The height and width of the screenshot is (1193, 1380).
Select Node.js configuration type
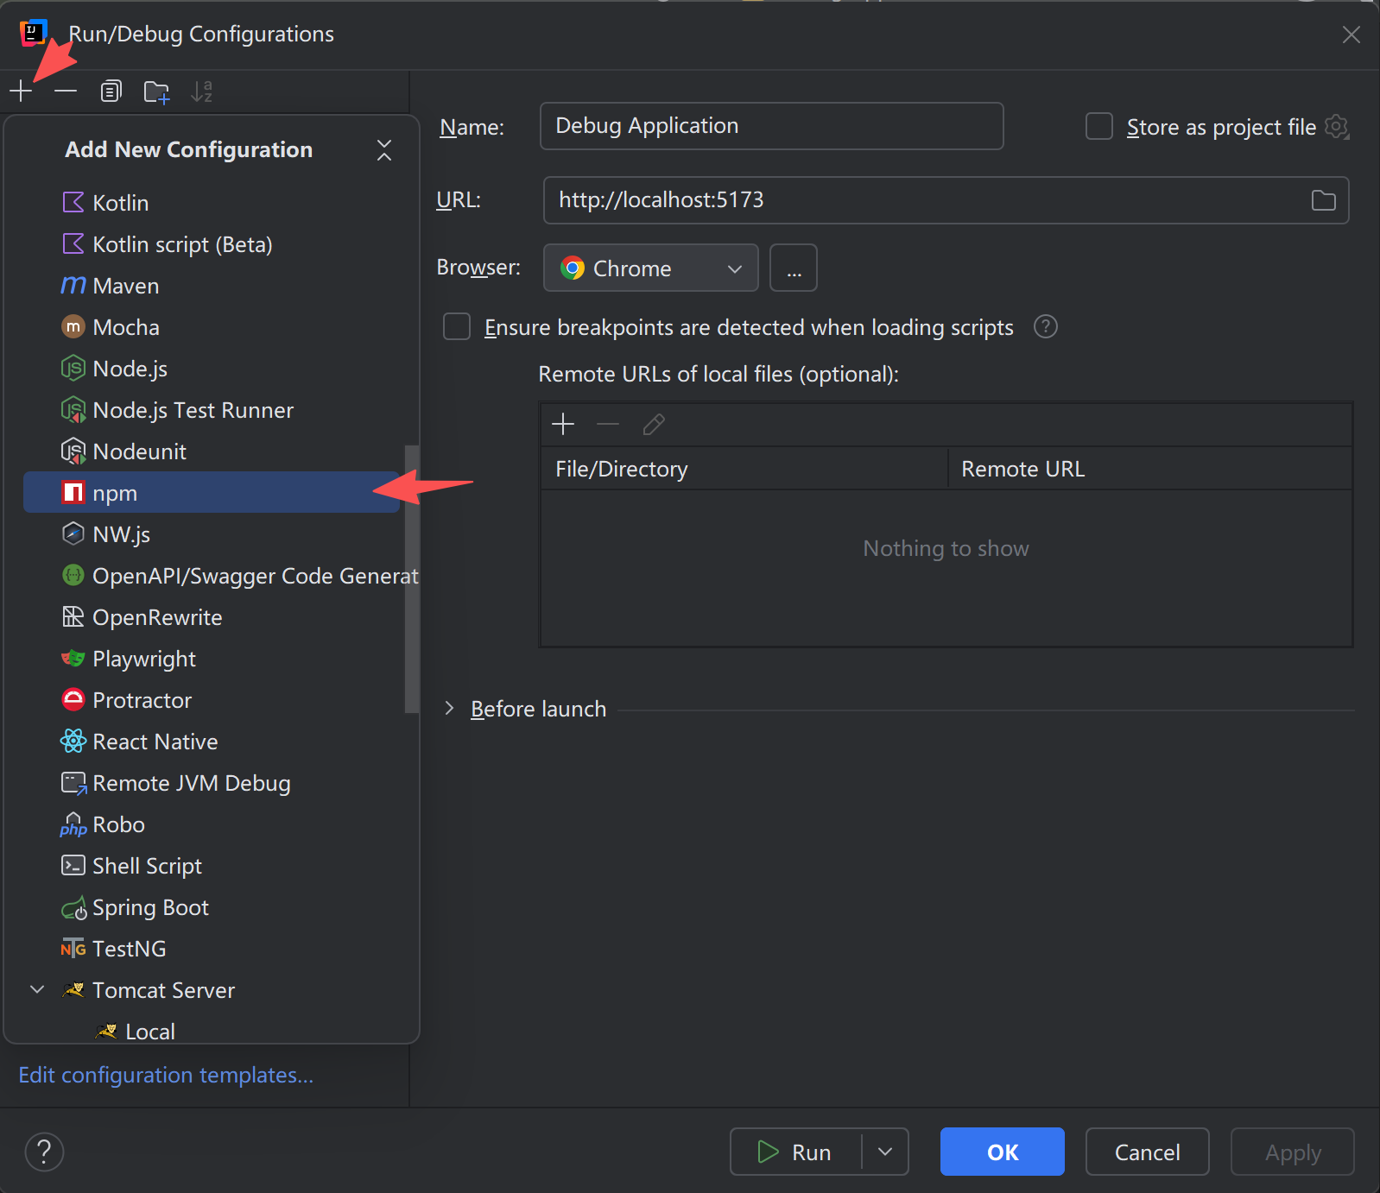[212, 369]
